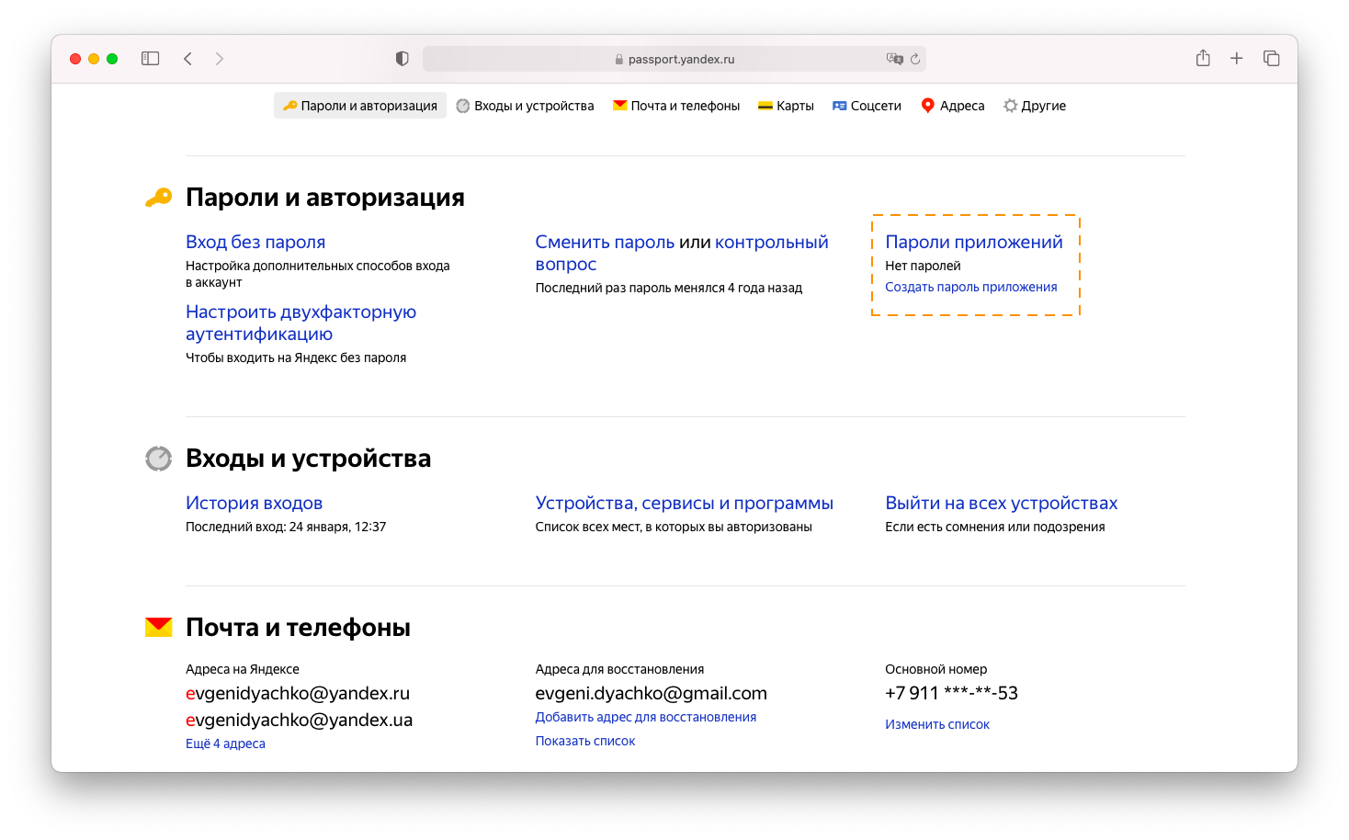Click Выйти на всех устройствах link
Screen dimensions: 1349x840
1002,503
